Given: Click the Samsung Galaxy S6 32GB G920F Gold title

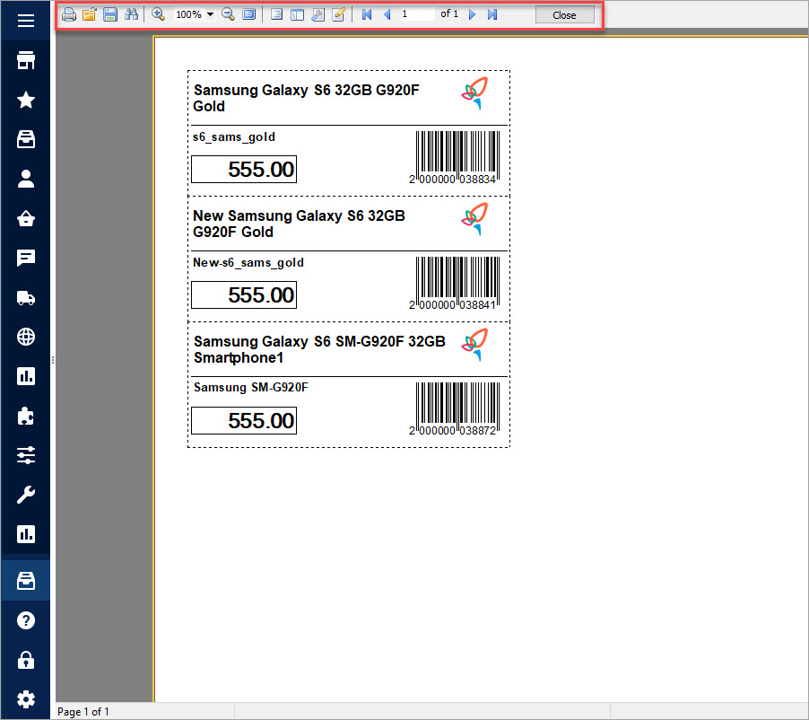Looking at the screenshot, I should pyautogui.click(x=306, y=98).
